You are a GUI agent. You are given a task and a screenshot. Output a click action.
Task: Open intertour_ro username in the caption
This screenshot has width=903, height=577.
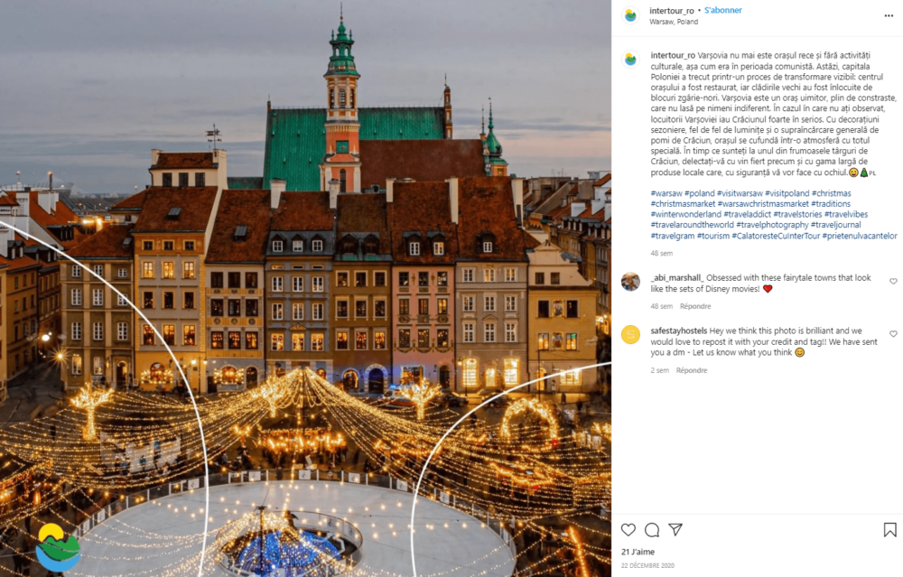click(x=673, y=55)
